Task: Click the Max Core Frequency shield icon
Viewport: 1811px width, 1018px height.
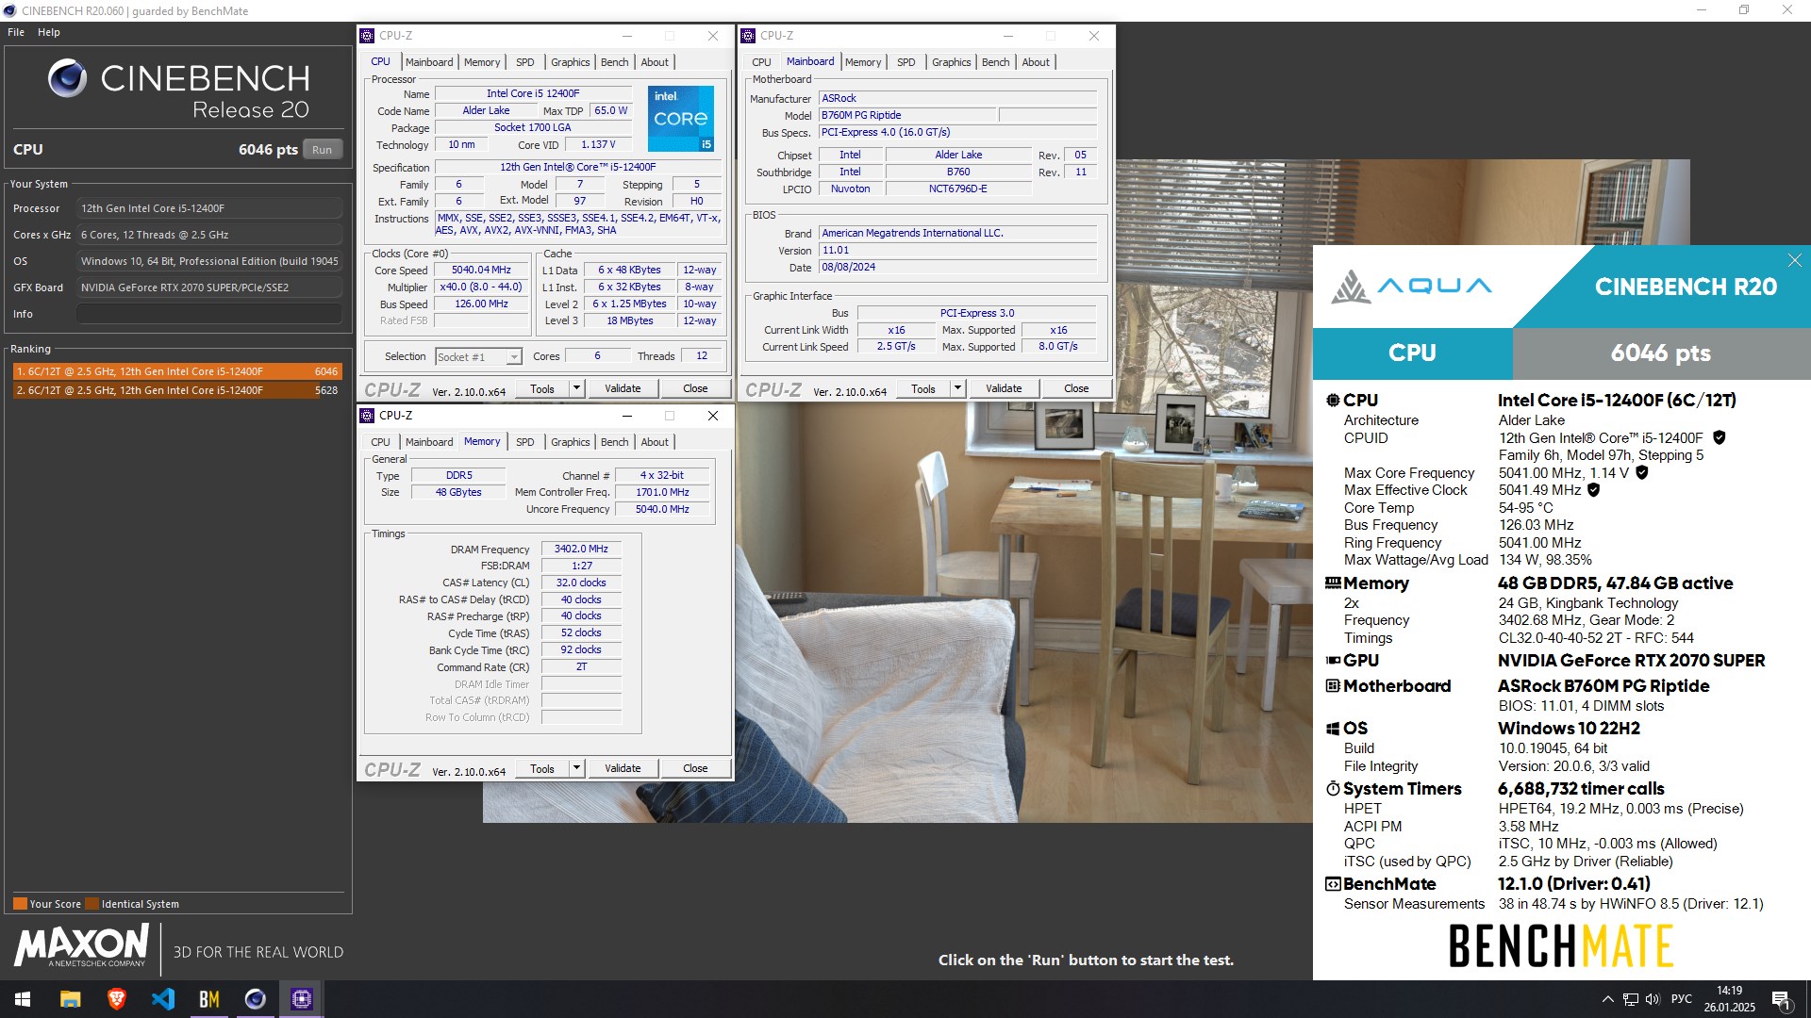Action: point(1641,472)
